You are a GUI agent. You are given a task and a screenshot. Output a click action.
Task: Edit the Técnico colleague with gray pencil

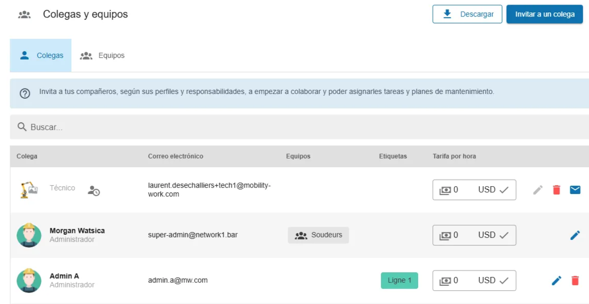tap(538, 190)
